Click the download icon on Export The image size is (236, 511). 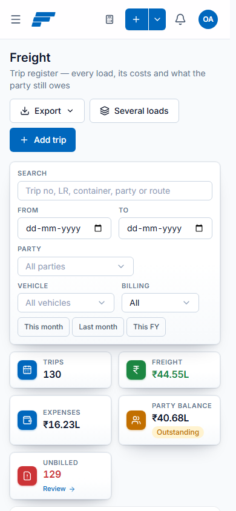click(25, 111)
